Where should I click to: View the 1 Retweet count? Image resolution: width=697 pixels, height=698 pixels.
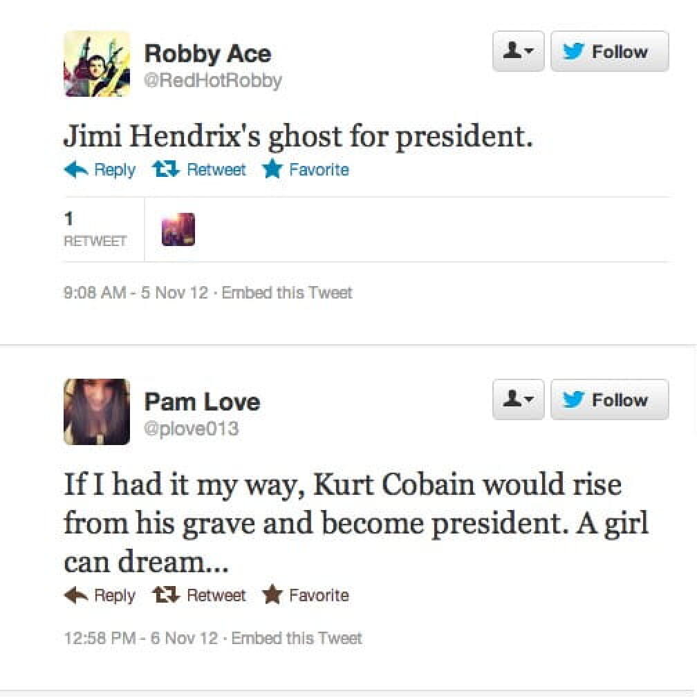click(x=95, y=229)
